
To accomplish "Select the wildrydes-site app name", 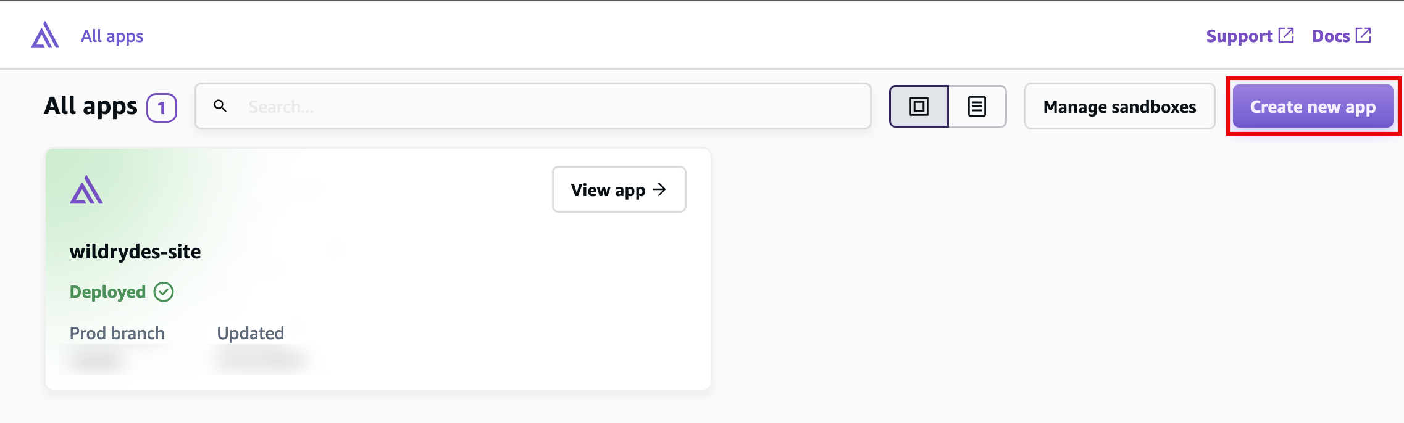I will [x=135, y=252].
